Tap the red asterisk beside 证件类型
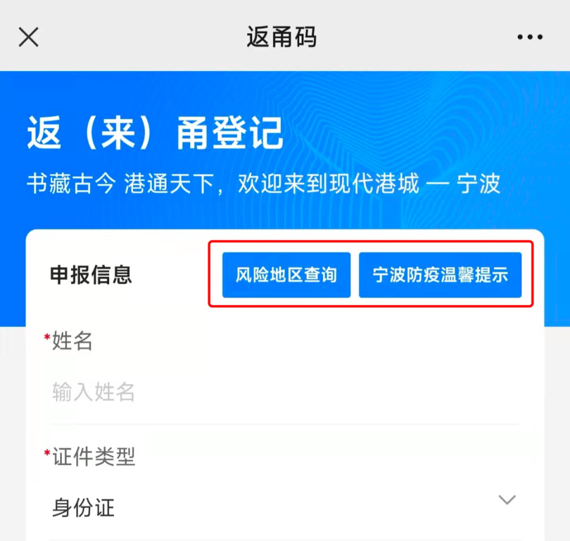The height and width of the screenshot is (541, 570). [47, 453]
